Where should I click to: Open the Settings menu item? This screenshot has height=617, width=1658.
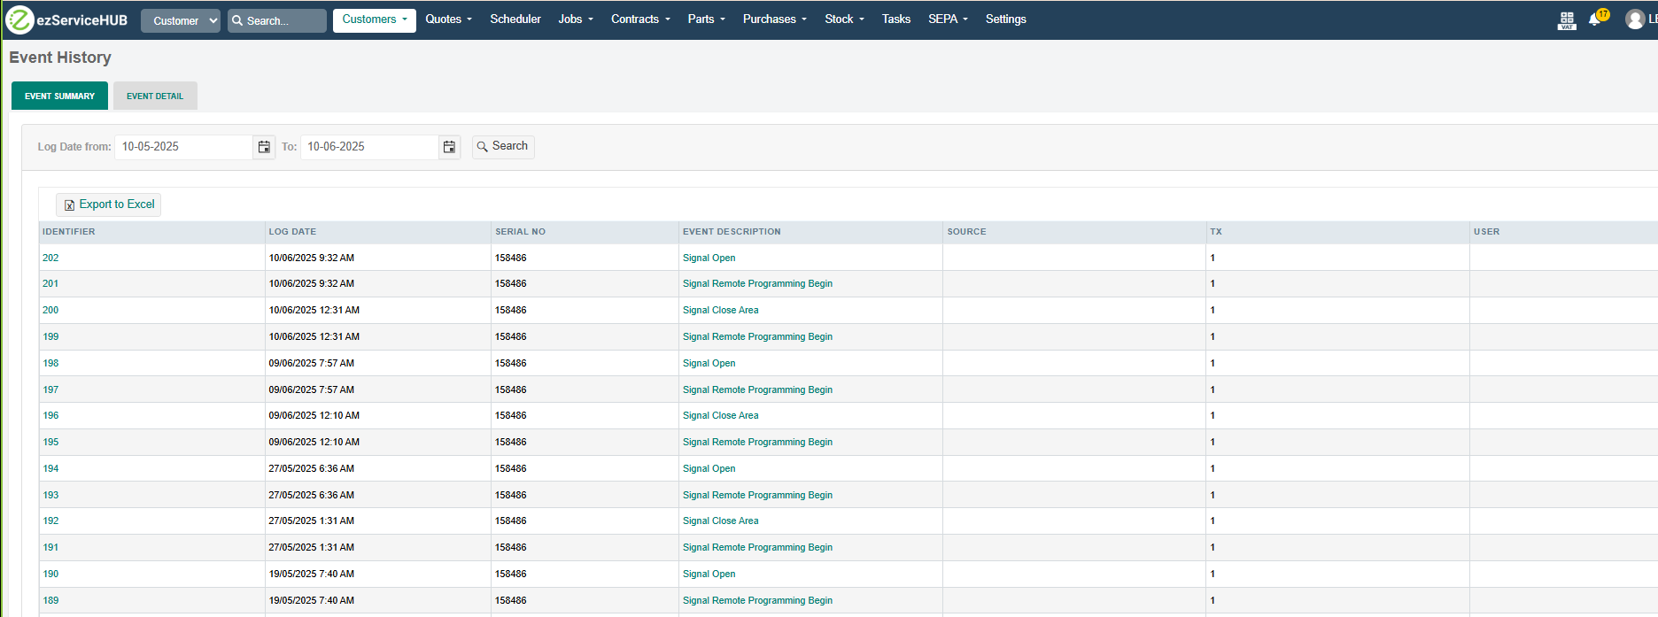1005,19
